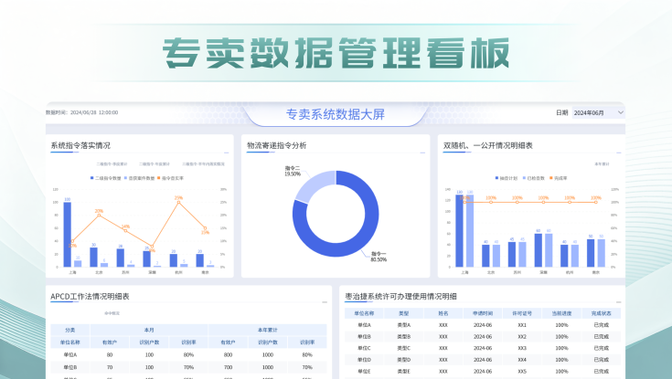Click 许可证号 column header
The image size is (672, 379).
click(522, 312)
